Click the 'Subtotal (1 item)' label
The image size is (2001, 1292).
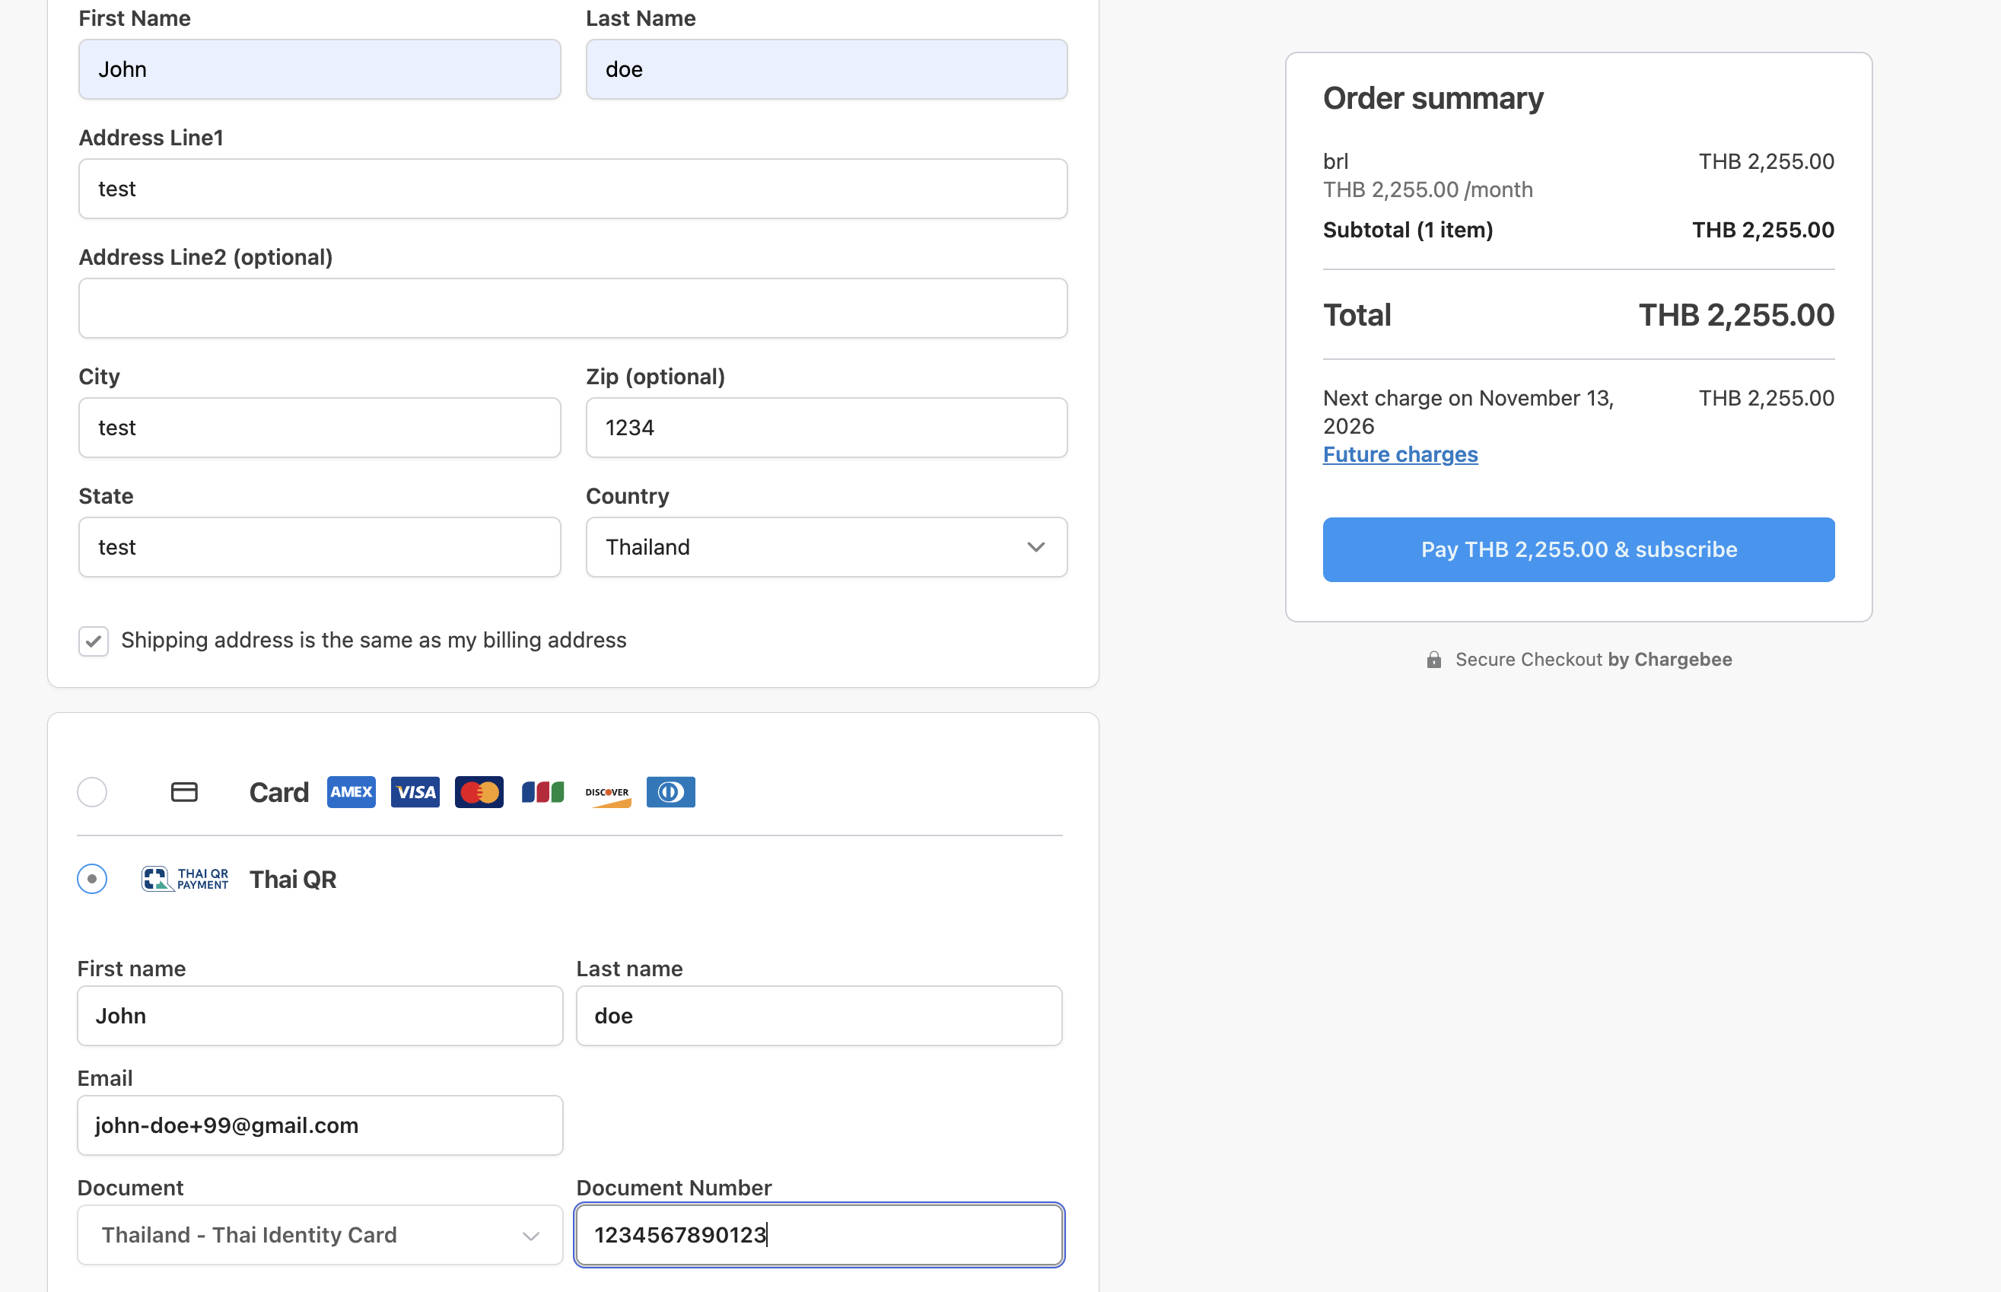coord(1408,230)
